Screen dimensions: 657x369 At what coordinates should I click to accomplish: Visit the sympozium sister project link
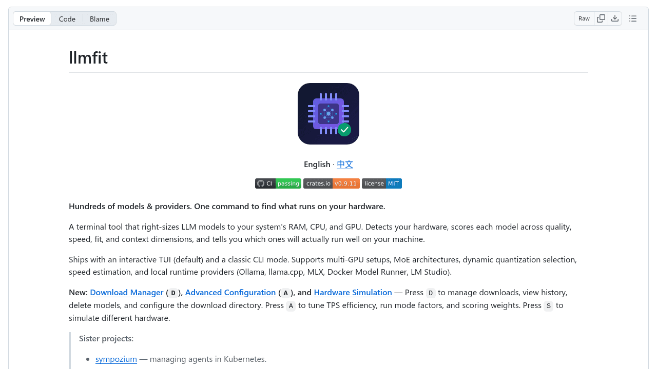pyautogui.click(x=116, y=359)
